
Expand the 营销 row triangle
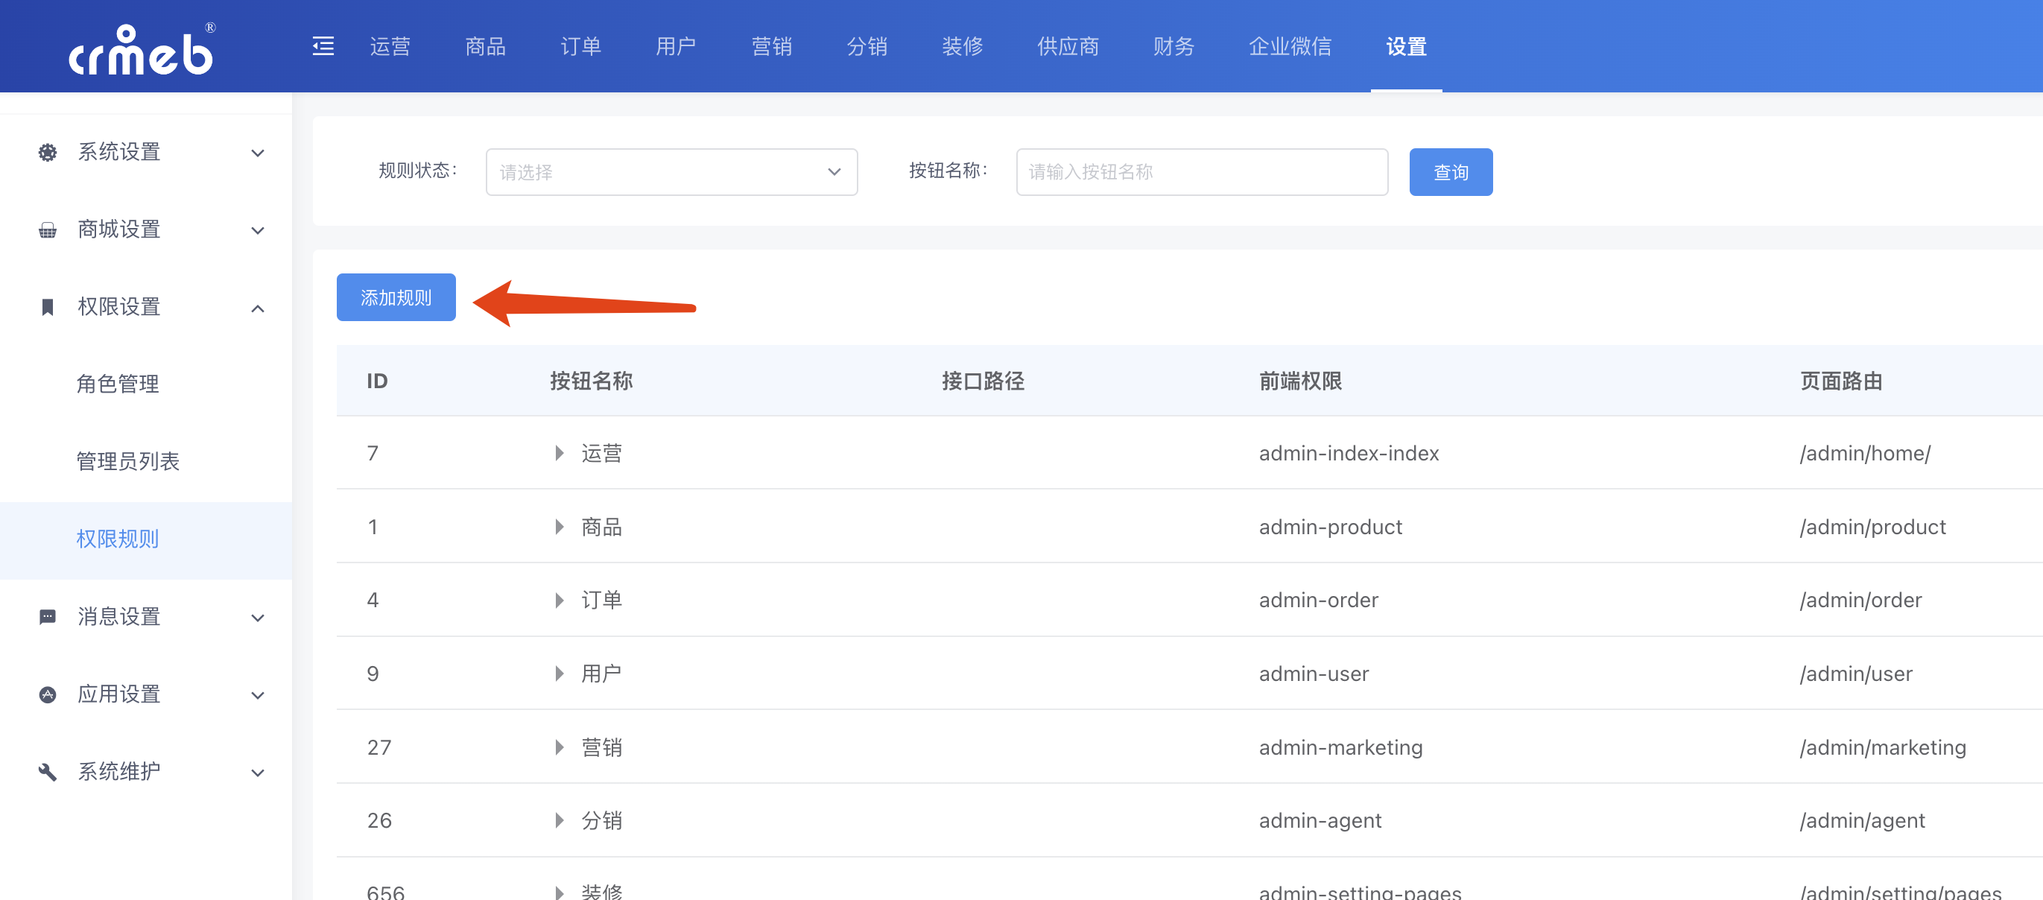[x=559, y=748]
